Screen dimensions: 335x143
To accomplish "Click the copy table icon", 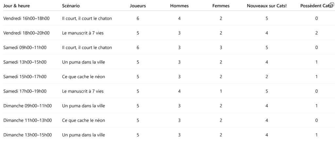I will (x=331, y=5).
